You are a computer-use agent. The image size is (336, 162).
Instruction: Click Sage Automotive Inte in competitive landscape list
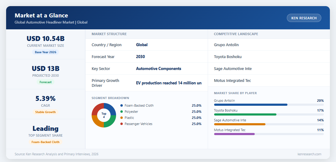(233, 69)
